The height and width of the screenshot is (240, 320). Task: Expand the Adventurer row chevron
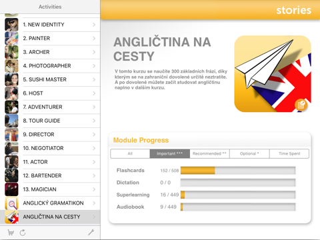(94, 107)
